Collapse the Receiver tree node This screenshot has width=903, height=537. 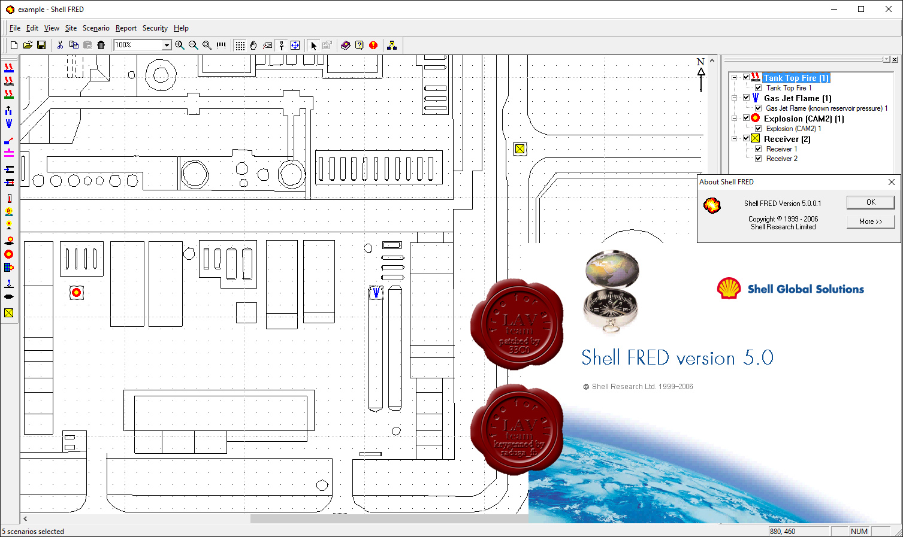click(734, 139)
